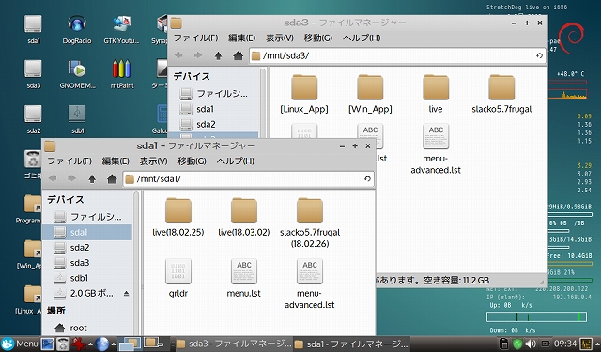601x352 pixels.
Task: Open the Help (ヘルプ) menu in sda1 window
Action: pos(236,161)
